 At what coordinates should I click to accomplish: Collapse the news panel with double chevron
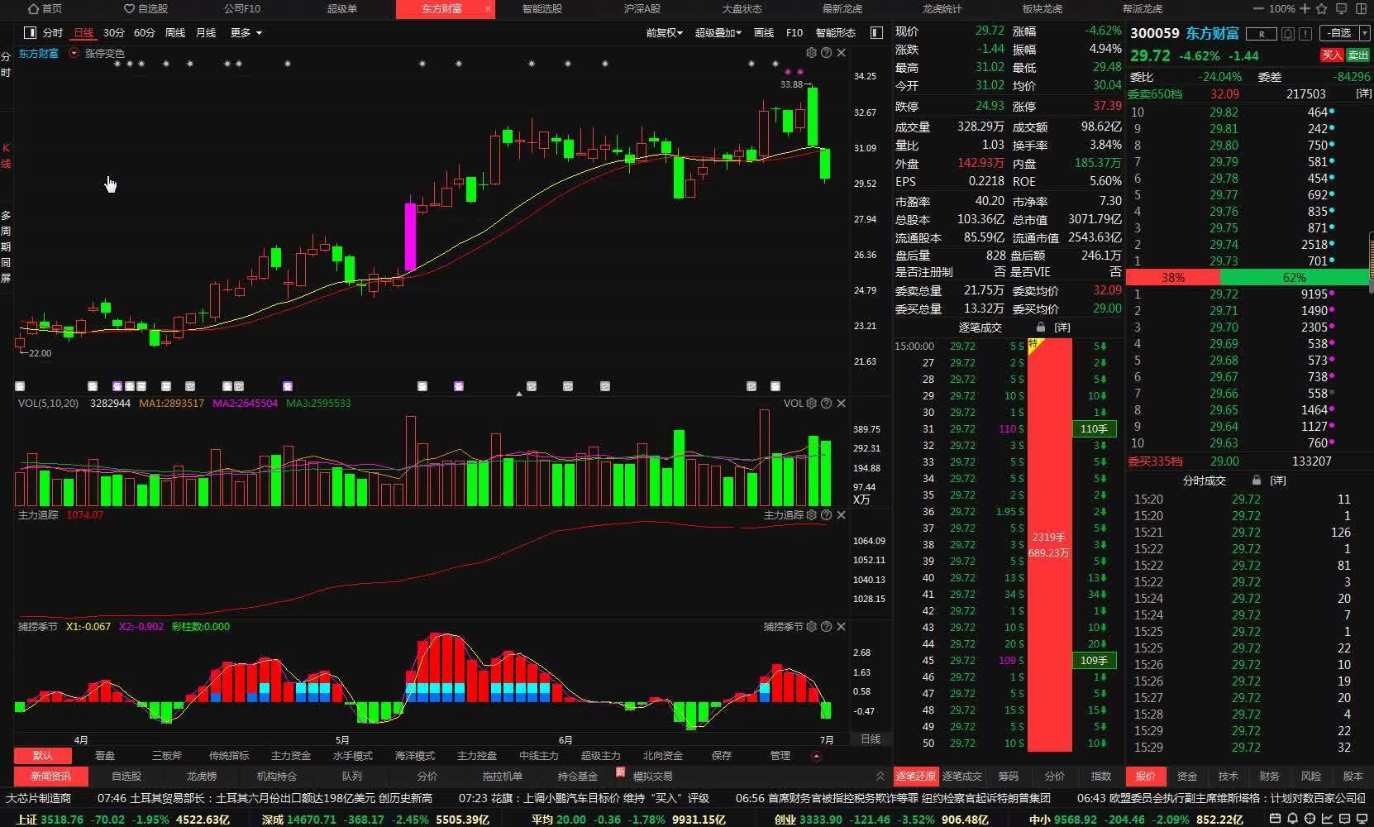click(x=880, y=777)
